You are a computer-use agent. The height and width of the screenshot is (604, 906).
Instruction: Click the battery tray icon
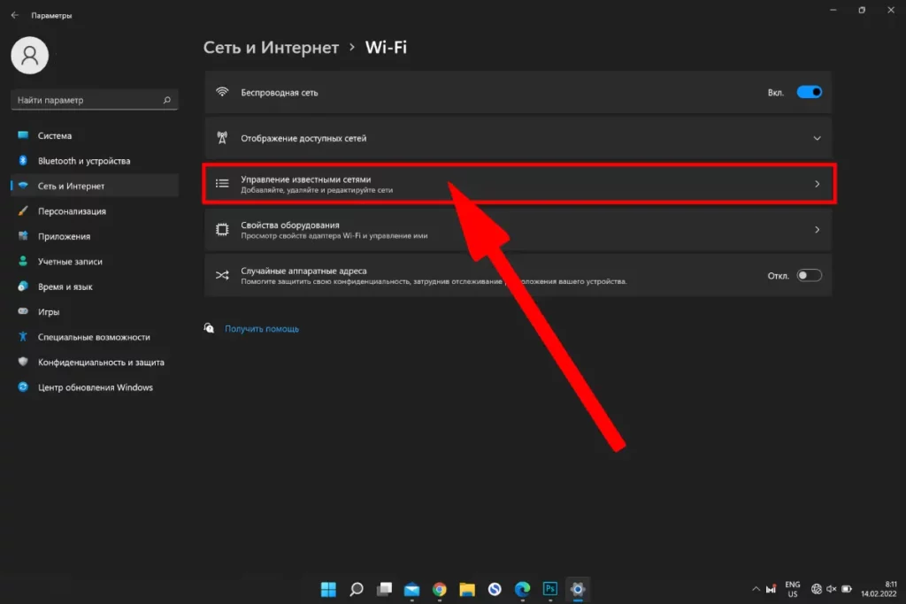pyautogui.click(x=847, y=589)
